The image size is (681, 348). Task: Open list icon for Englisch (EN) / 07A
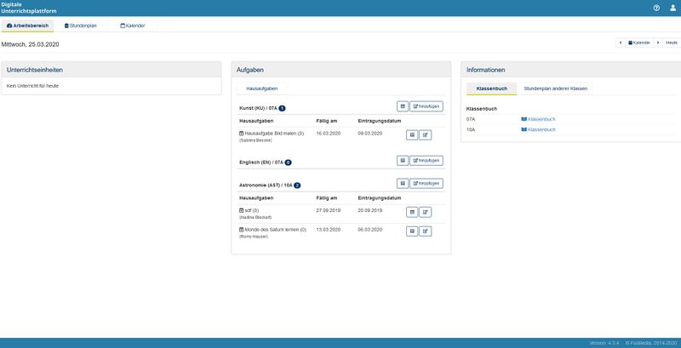[403, 161]
